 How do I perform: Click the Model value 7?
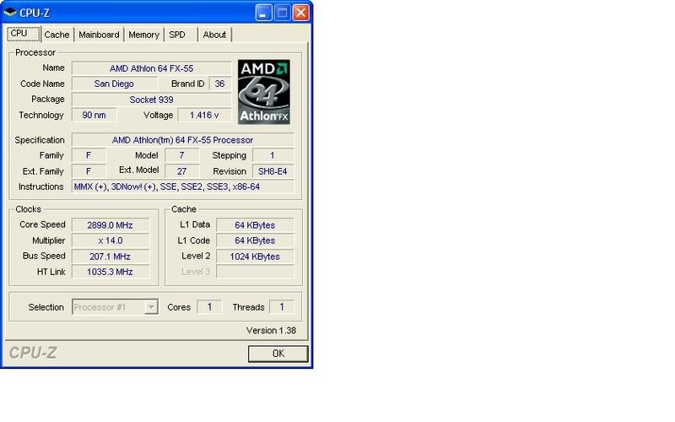coord(181,155)
